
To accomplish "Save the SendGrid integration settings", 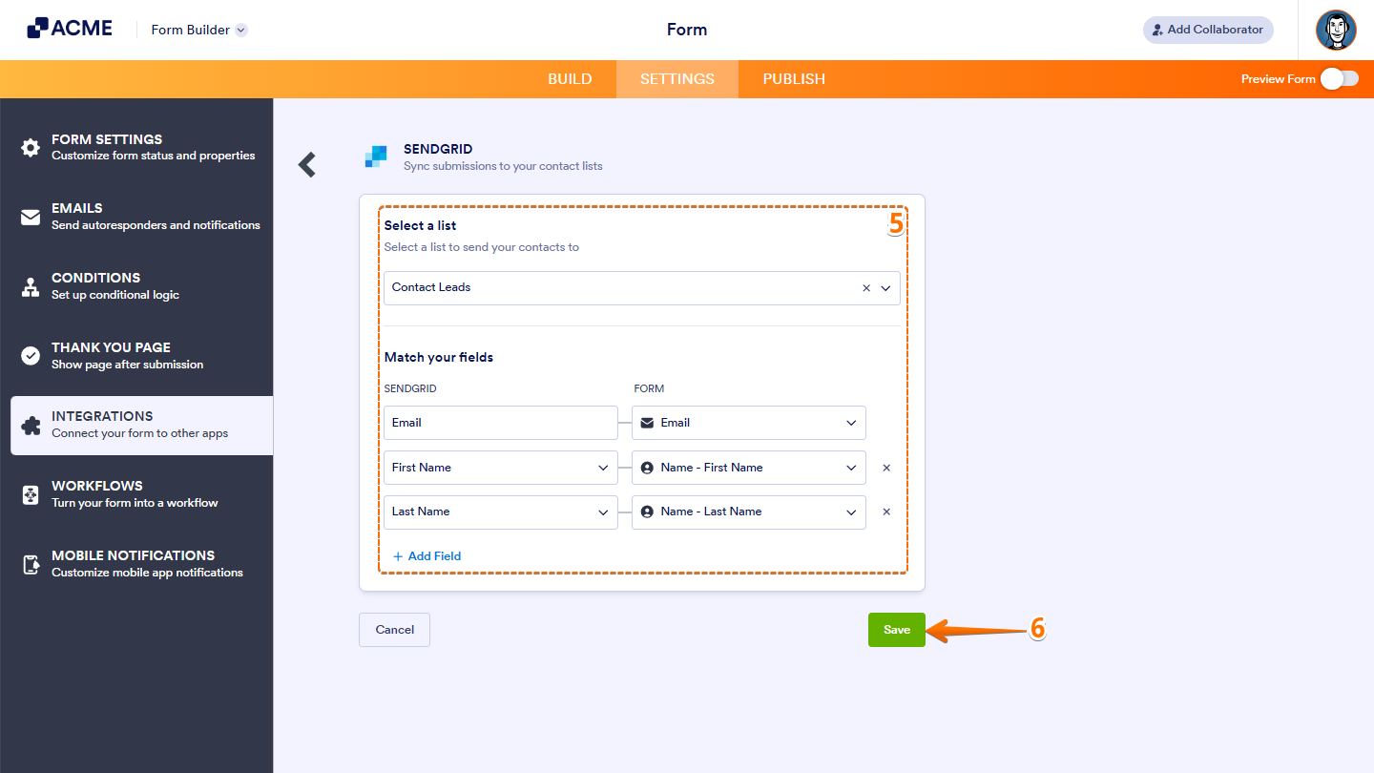I will tap(896, 629).
